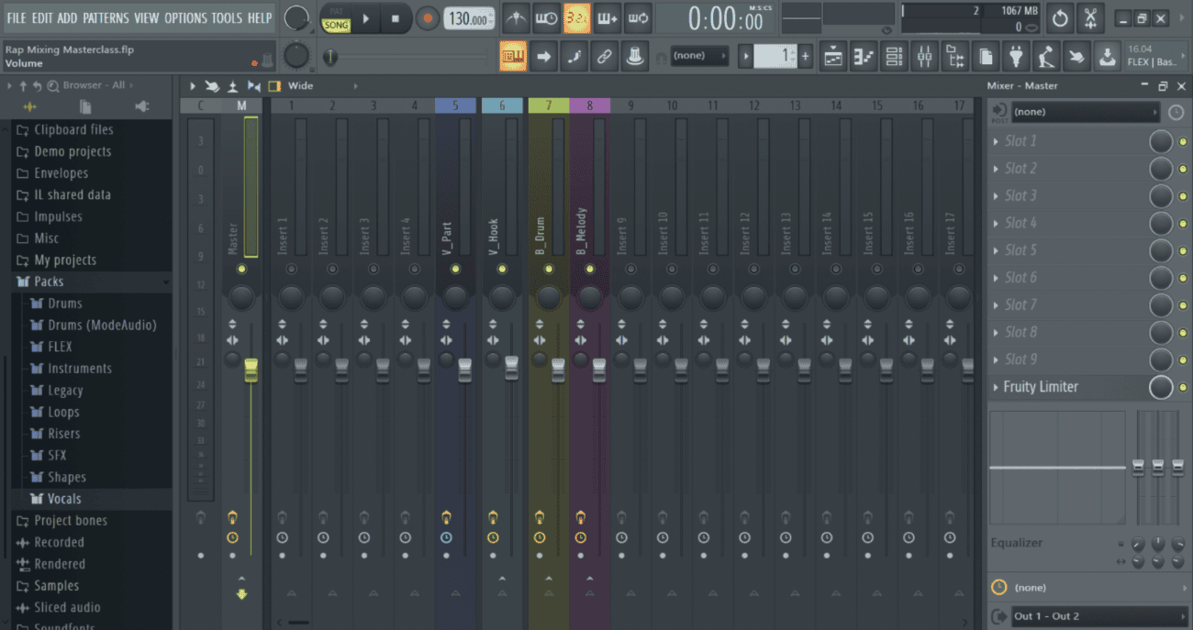
Task: Click the browser search magnifier icon
Action: [x=53, y=85]
